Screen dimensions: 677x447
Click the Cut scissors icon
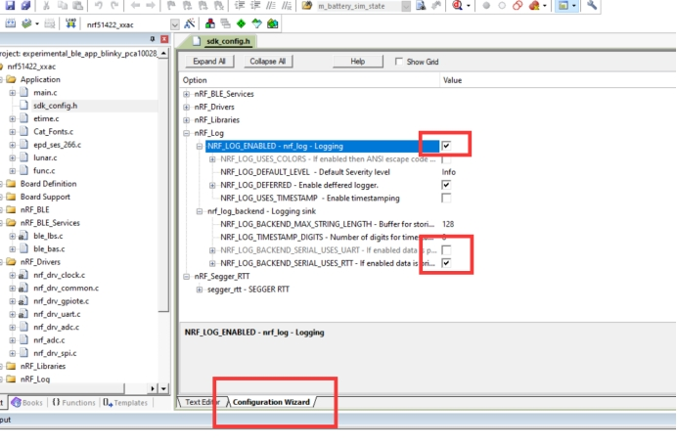coord(47,5)
